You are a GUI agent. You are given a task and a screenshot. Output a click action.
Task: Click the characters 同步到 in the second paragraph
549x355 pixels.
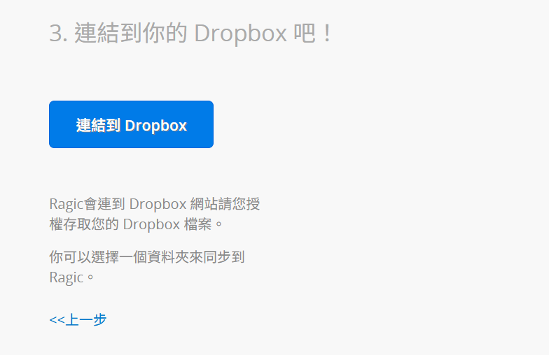pos(224,257)
